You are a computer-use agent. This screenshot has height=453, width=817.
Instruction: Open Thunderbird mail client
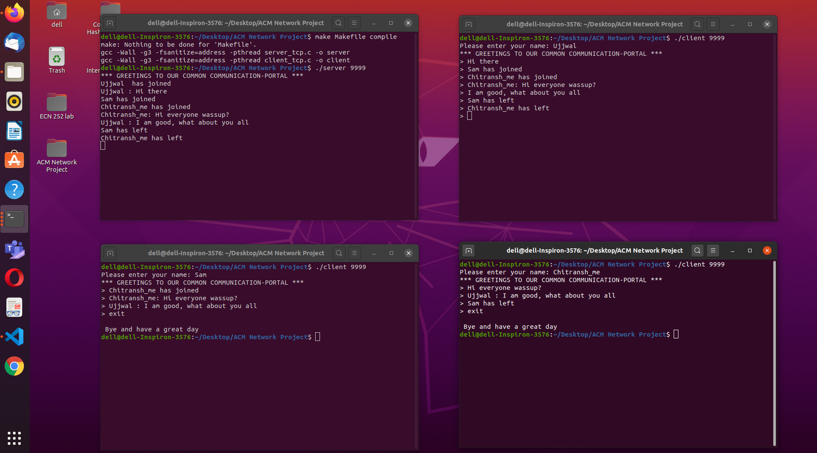coord(14,42)
